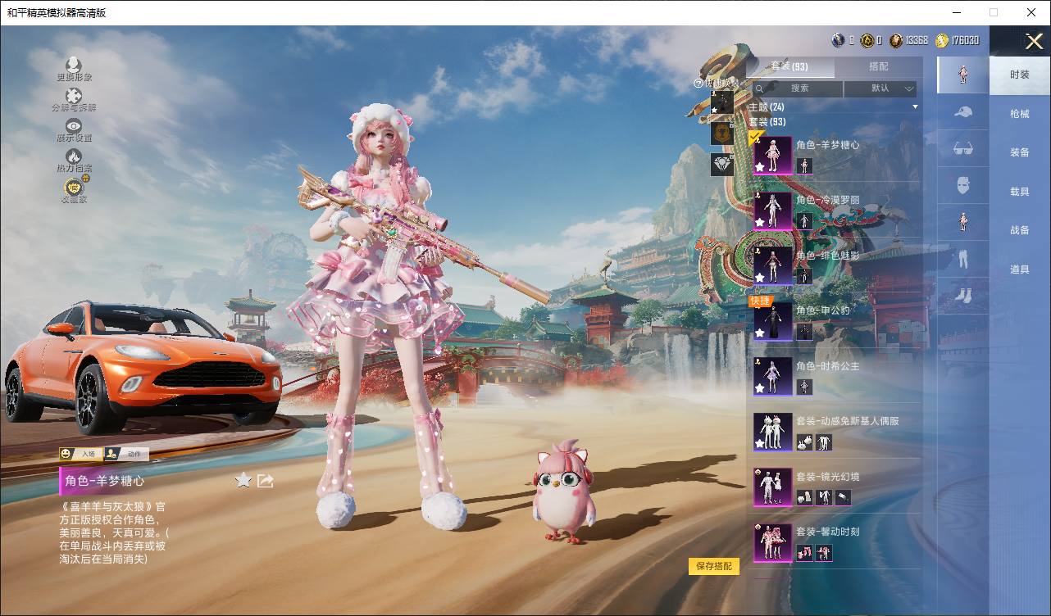Click the body suit icon under 动感兔斯基人偶服

point(824,442)
